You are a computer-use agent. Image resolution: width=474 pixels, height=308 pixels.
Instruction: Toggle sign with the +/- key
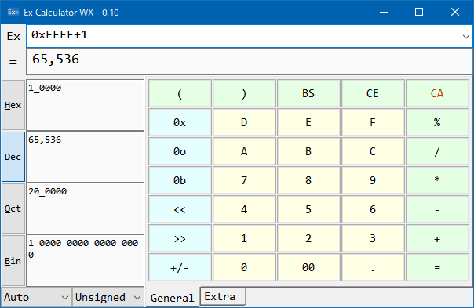click(x=180, y=267)
